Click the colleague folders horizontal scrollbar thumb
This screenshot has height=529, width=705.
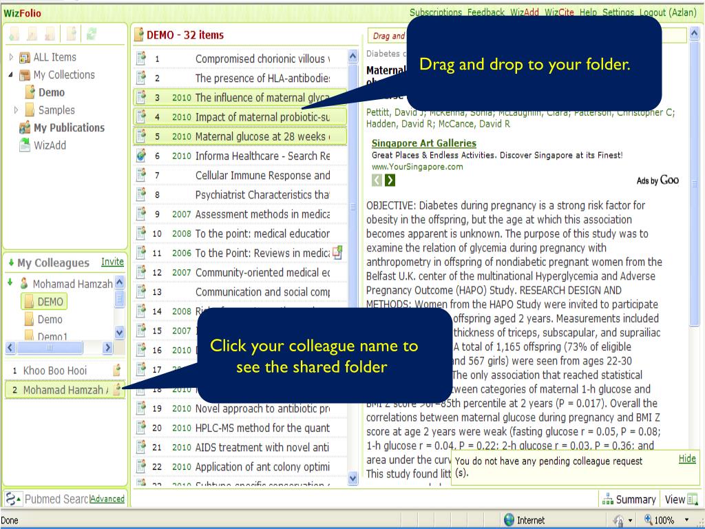click(x=50, y=347)
